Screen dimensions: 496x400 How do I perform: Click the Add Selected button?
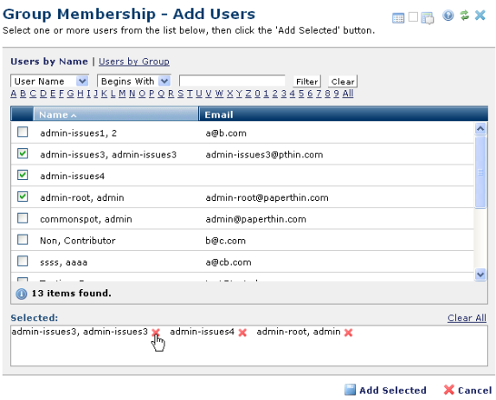385,390
